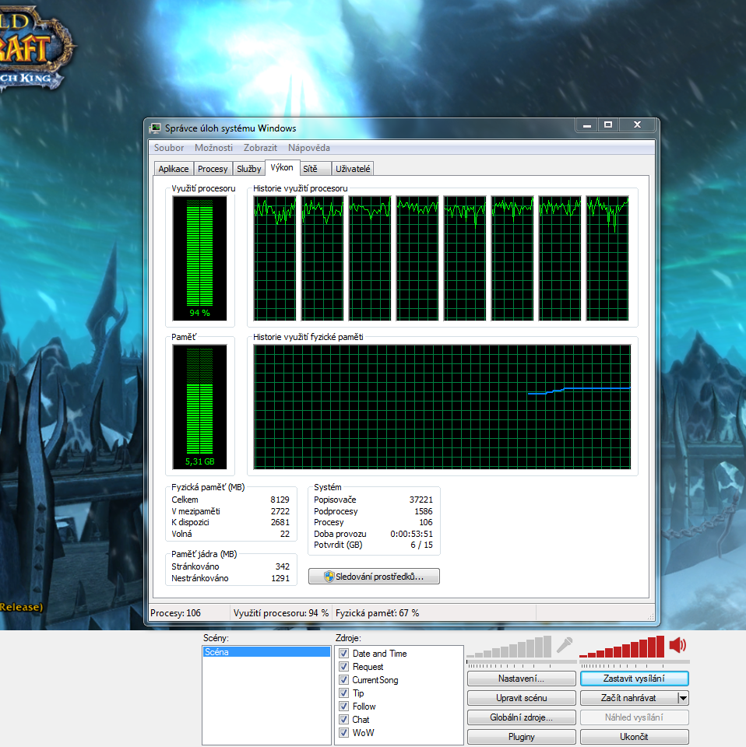
Task: Click the shield icon on Sledování prostředků
Action: (x=329, y=577)
